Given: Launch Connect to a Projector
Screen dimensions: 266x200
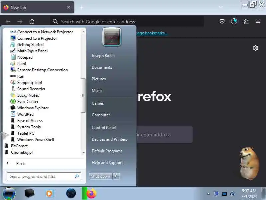Looking at the screenshot, I should click(x=34, y=38).
